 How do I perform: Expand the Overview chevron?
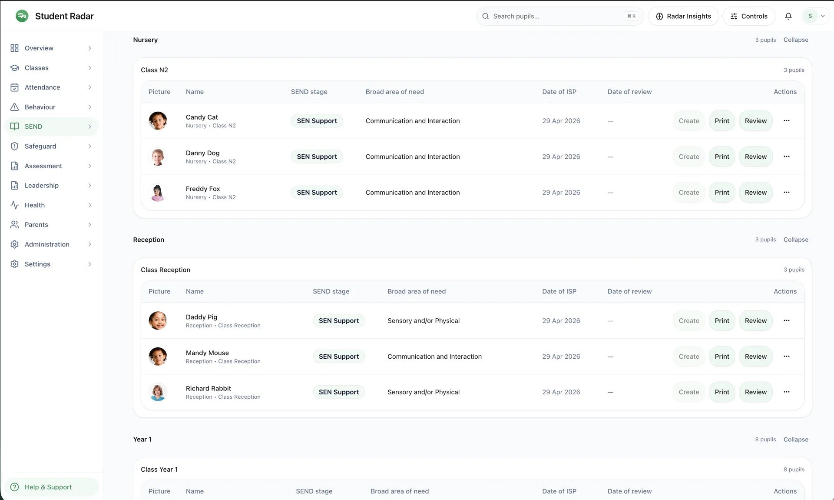pos(90,48)
